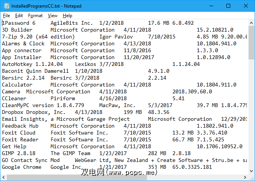Click the vertical scrollbar up arrow
The width and height of the screenshot is (255, 181).
coord(252,23)
